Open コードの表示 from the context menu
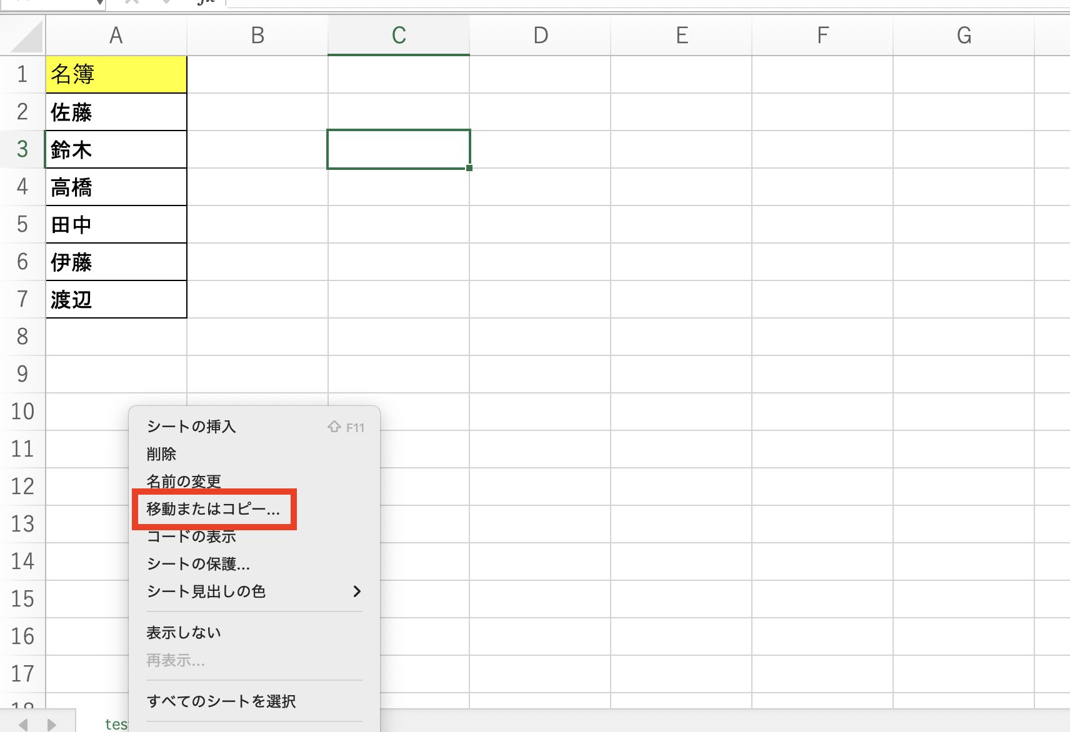The width and height of the screenshot is (1070, 732). [x=191, y=537]
